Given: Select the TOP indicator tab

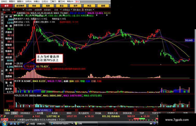Looking at the screenshot, I should pyautogui.click(x=142, y=113).
